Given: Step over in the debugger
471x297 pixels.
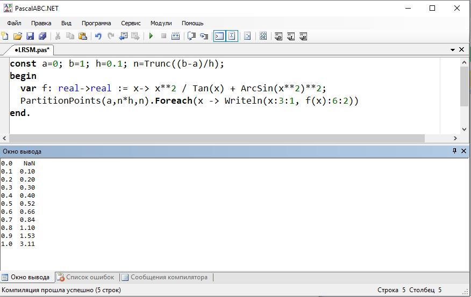Looking at the screenshot, I should (x=191, y=37).
